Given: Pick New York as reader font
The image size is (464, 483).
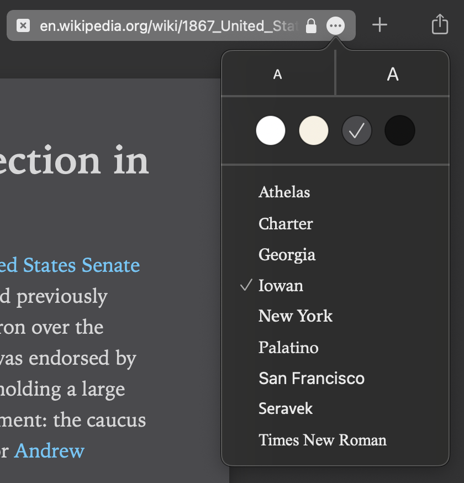Looking at the screenshot, I should (x=296, y=316).
